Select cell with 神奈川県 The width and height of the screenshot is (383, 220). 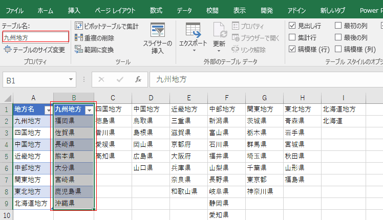264,191
